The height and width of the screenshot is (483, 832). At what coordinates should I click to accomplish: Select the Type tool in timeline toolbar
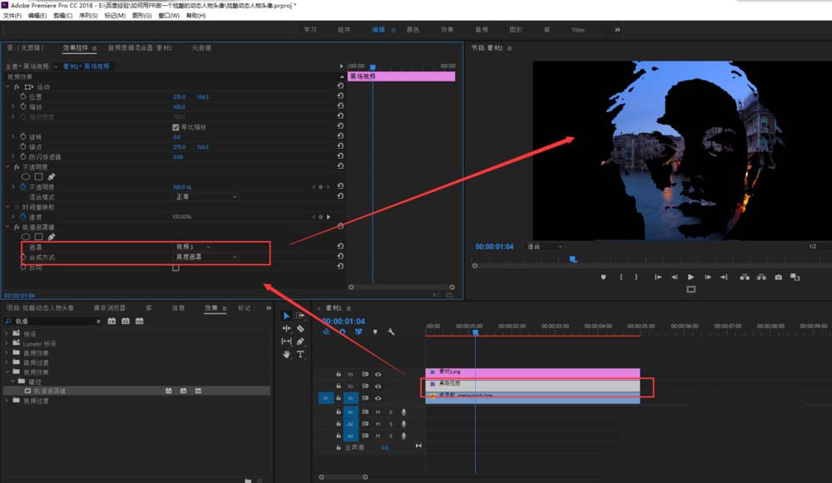pos(300,354)
